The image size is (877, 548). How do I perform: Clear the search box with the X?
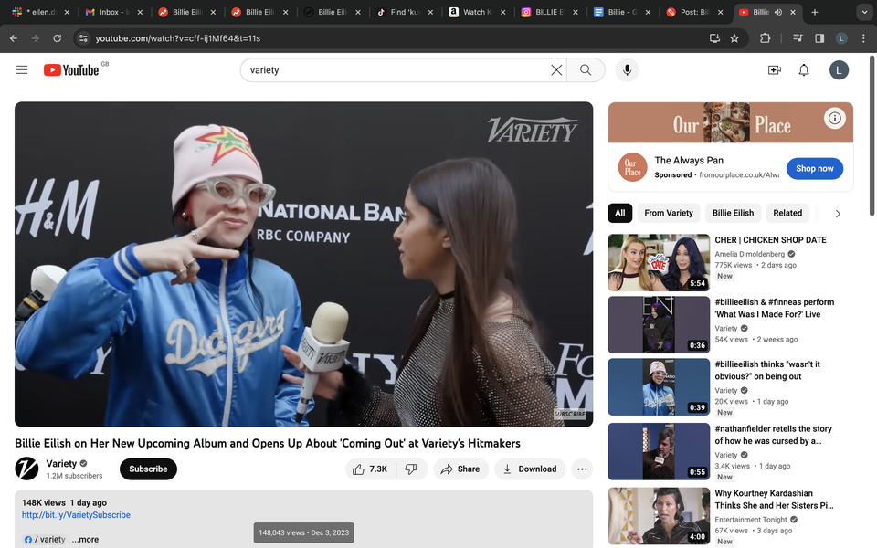click(x=556, y=70)
